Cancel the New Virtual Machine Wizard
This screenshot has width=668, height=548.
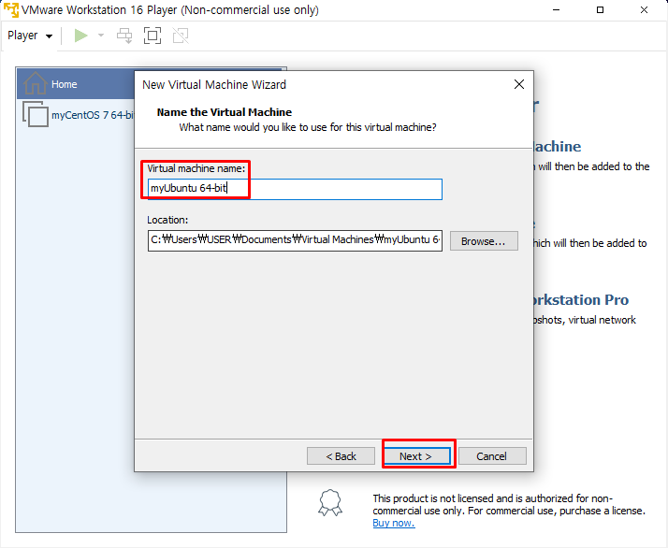(x=492, y=456)
